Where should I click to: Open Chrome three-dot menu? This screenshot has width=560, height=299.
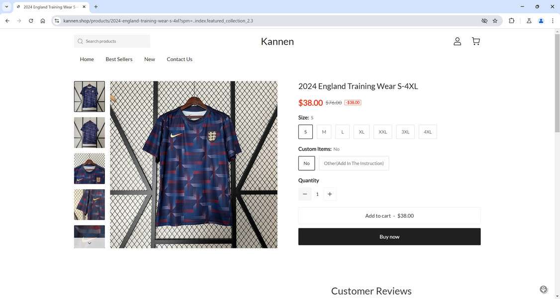point(553,21)
